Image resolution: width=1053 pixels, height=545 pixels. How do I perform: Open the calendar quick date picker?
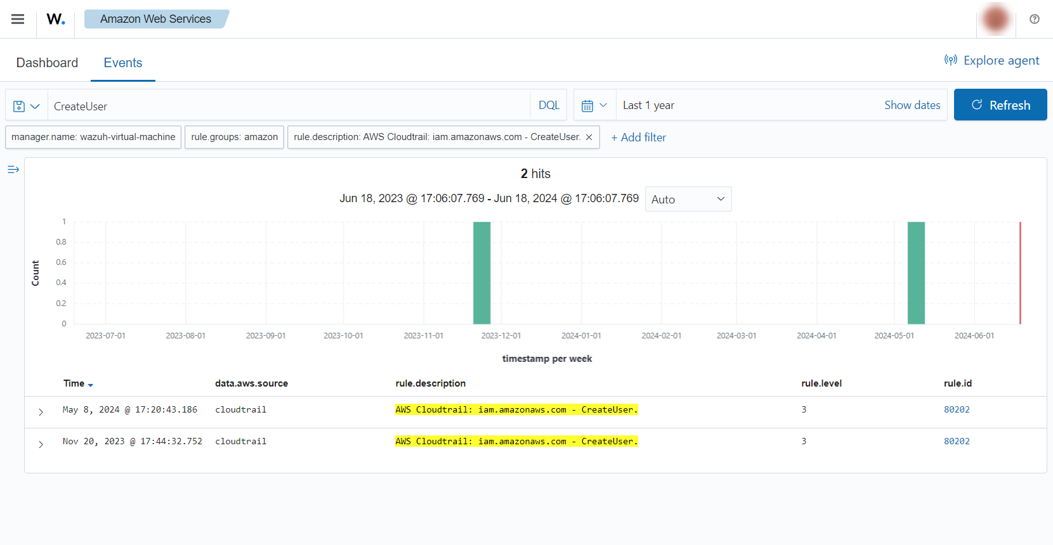594,105
